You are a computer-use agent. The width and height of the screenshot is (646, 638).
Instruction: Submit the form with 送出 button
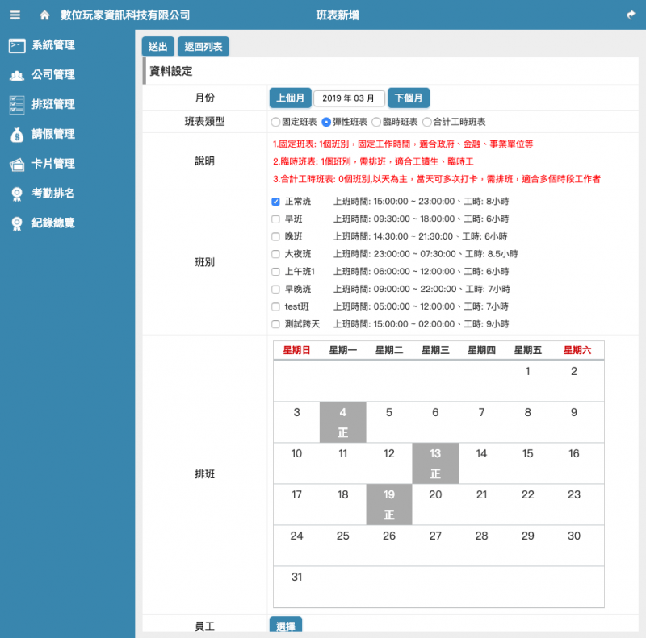[x=157, y=47]
